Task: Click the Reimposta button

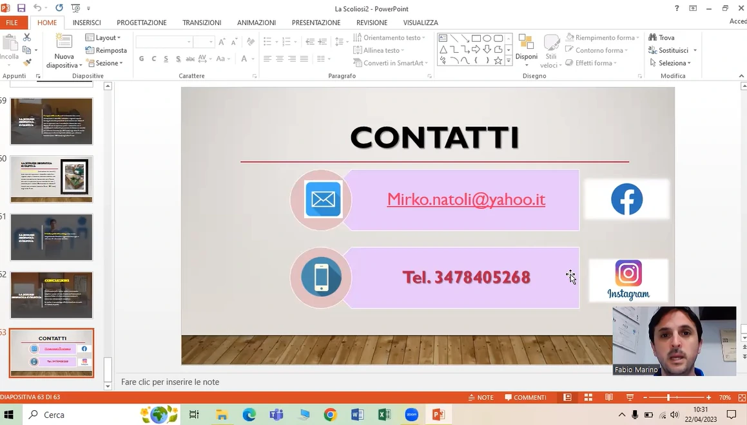Action: pos(106,50)
